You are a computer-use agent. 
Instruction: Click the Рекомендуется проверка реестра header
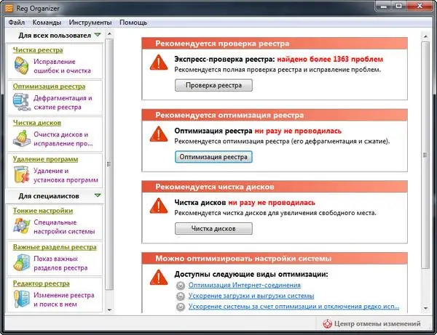pyautogui.click(x=275, y=44)
